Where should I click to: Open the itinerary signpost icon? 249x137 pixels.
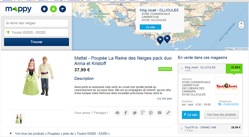(63, 9)
